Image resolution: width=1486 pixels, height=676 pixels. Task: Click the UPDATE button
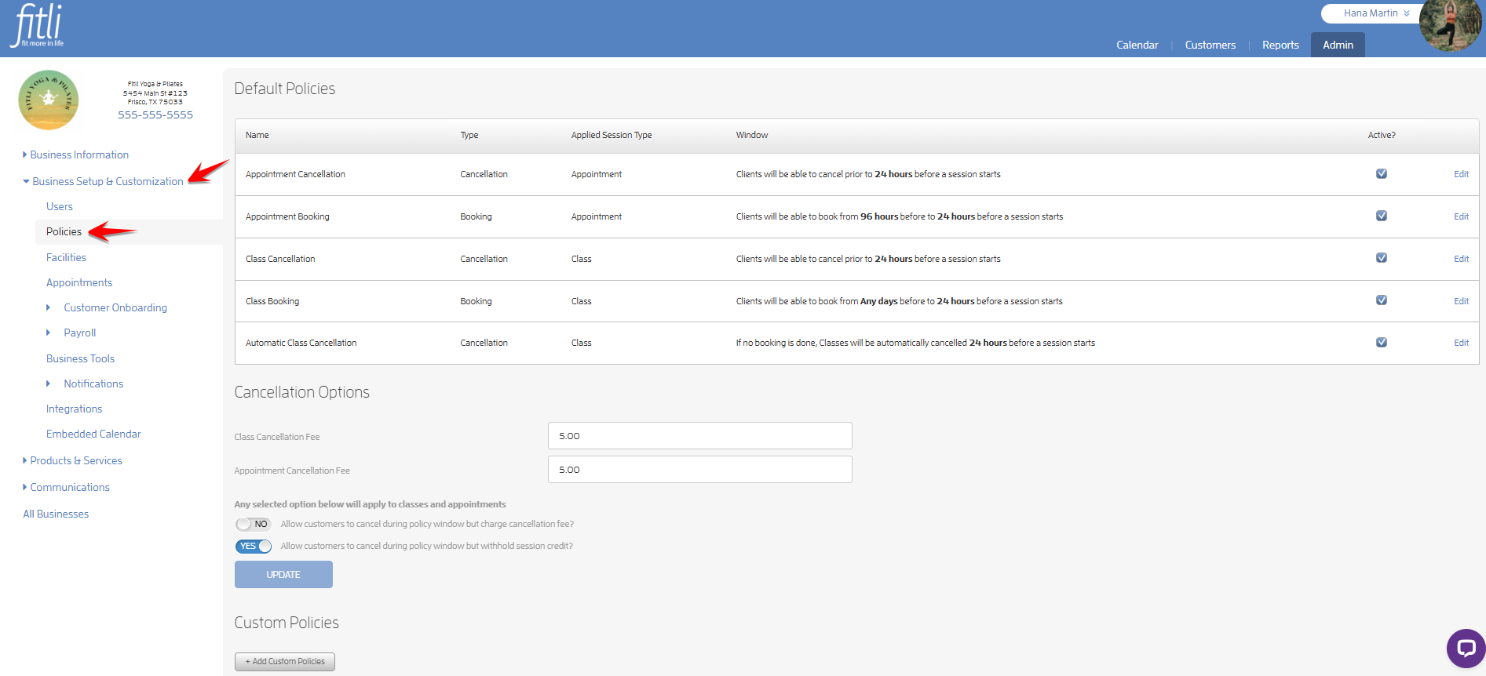[283, 575]
